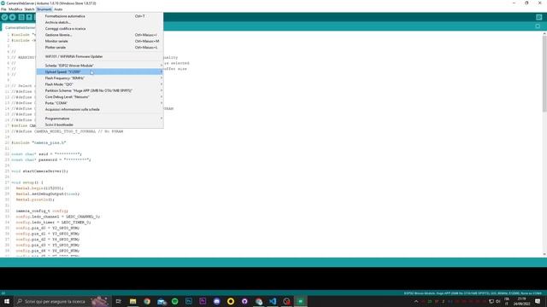Open Premiere Pro from the taskbar
The height and width of the screenshot is (307, 547).
[x=203, y=301]
